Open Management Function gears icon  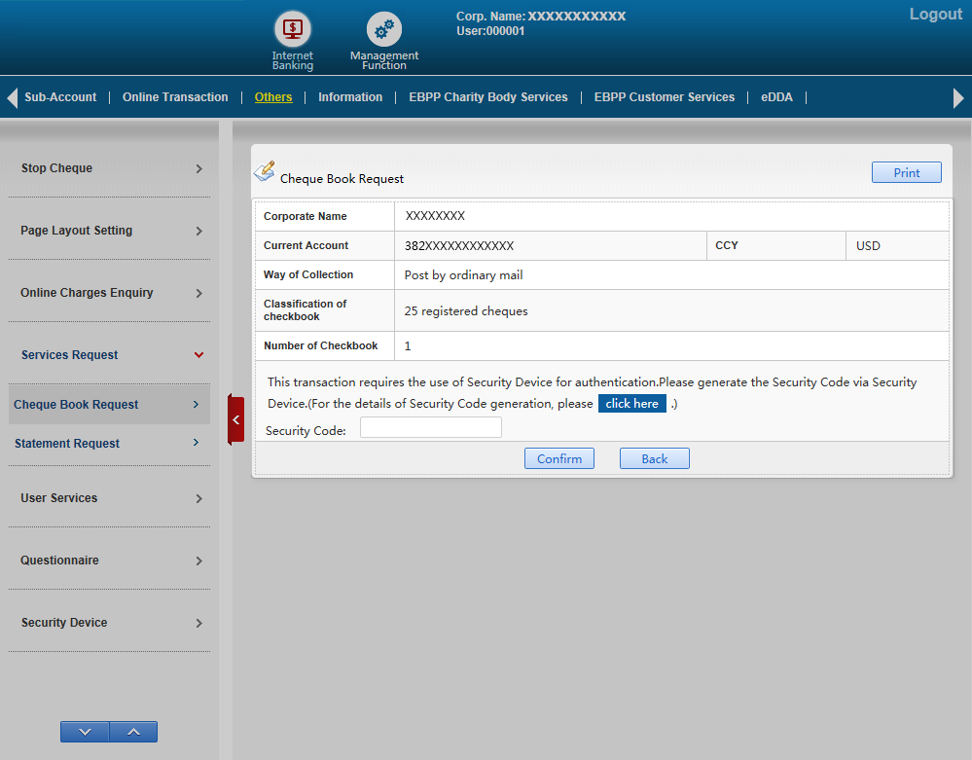384,29
